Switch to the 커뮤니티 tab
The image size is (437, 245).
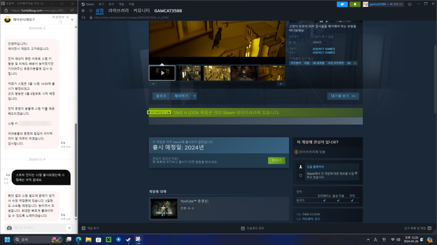pyautogui.click(x=141, y=10)
